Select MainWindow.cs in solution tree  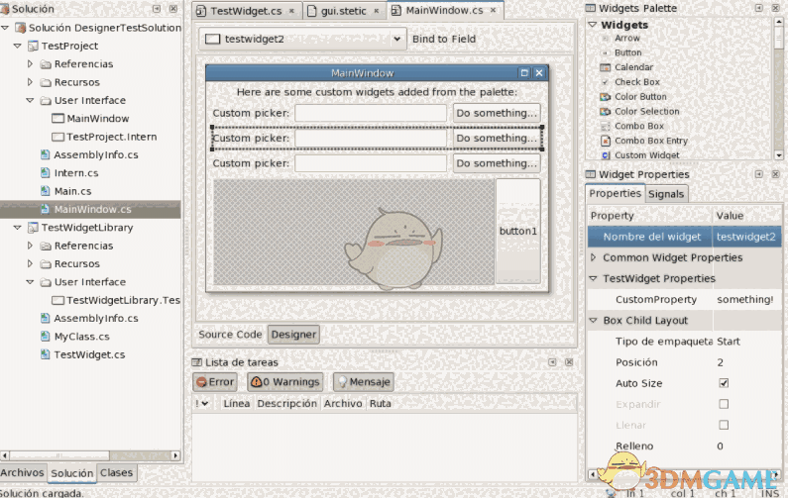pyautogui.click(x=90, y=209)
